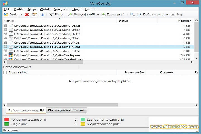Click right arrow of lower horizontal scrollbar
Viewport: 201px width, 134px height.
pyautogui.click(x=197, y=105)
